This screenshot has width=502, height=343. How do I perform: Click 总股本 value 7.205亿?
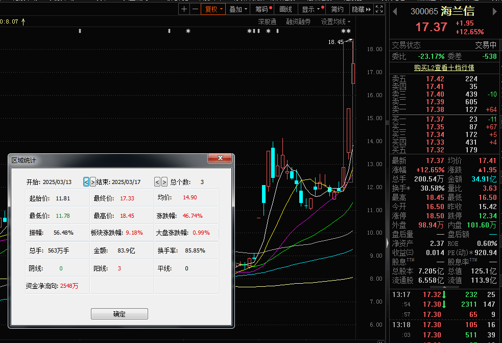(x=431, y=271)
